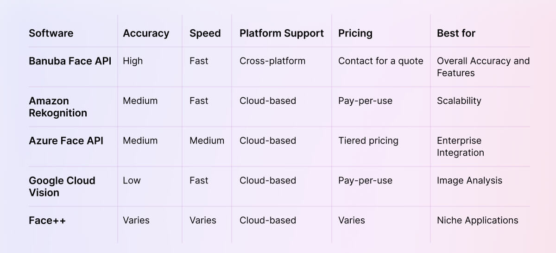This screenshot has width=556, height=253.
Task: Select the Tiered pricing cell
Action: (x=368, y=140)
